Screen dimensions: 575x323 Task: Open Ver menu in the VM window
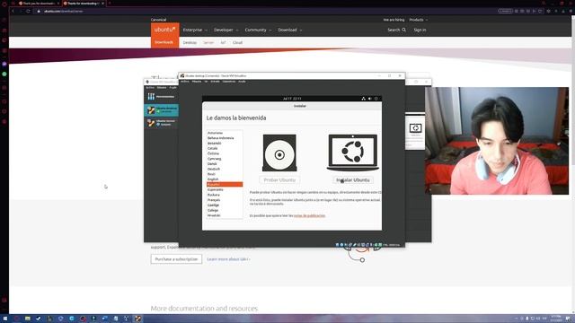206,82
